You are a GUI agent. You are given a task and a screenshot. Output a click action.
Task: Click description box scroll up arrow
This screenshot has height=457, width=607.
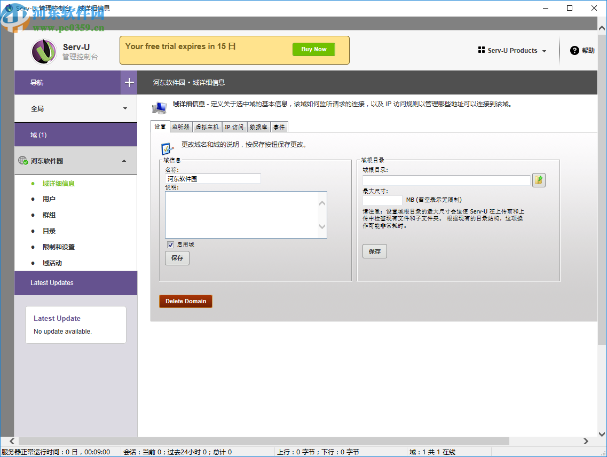click(322, 203)
